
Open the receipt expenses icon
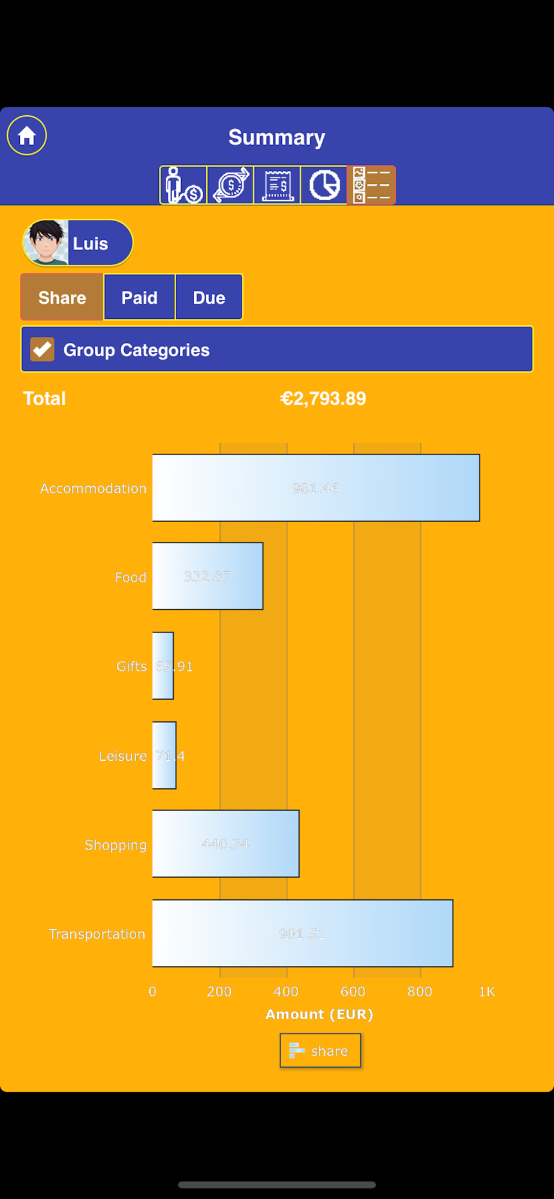click(x=277, y=185)
